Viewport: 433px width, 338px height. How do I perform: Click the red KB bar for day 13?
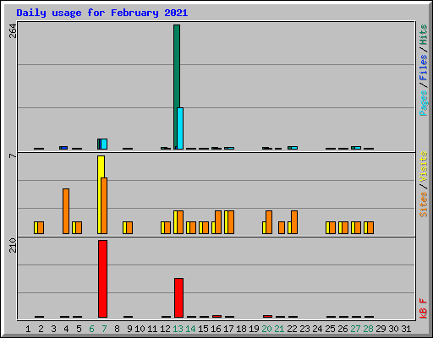178,297
